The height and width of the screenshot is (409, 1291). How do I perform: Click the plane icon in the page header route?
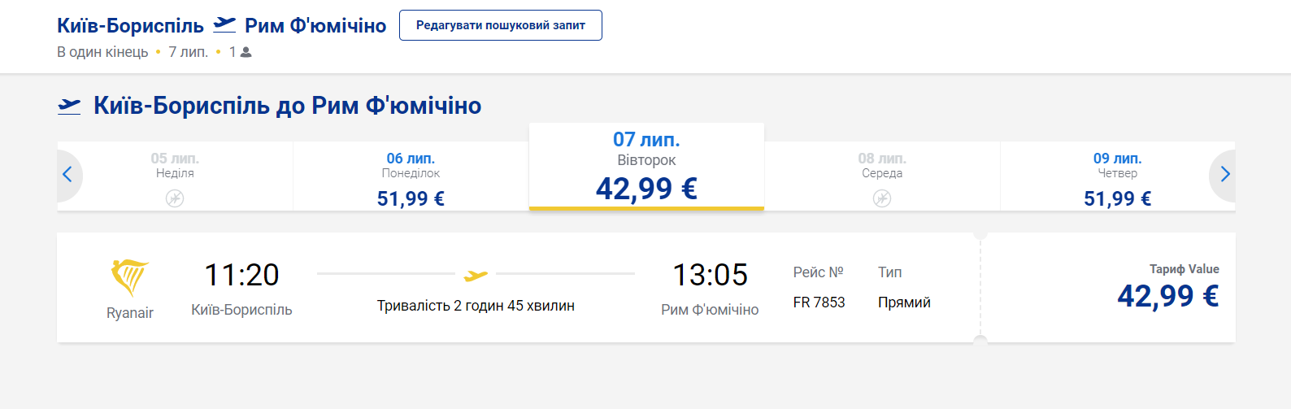(x=224, y=25)
